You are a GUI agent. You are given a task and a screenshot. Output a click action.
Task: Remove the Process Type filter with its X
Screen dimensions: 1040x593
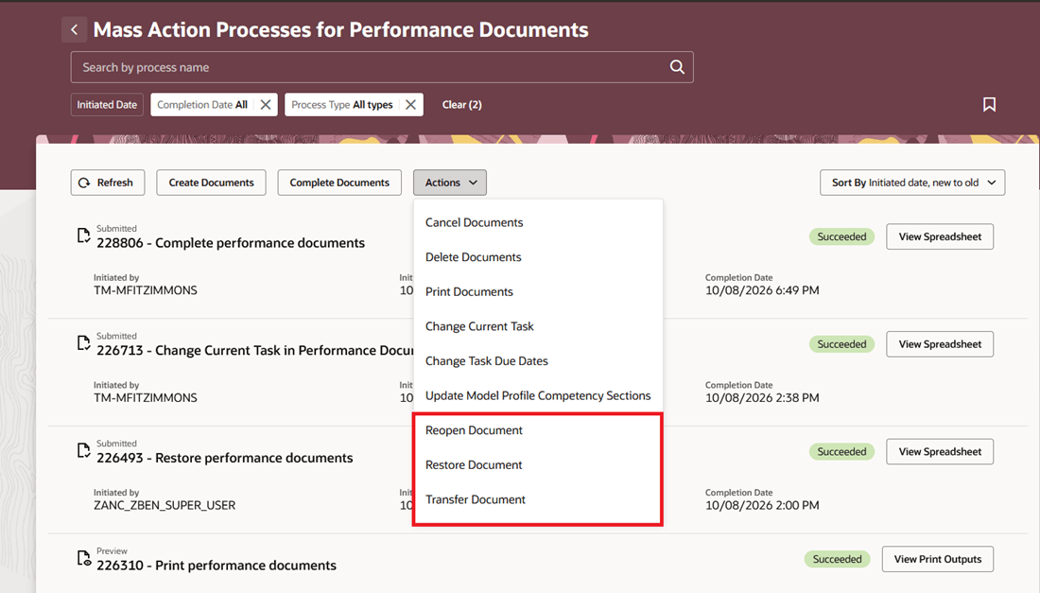pos(410,105)
